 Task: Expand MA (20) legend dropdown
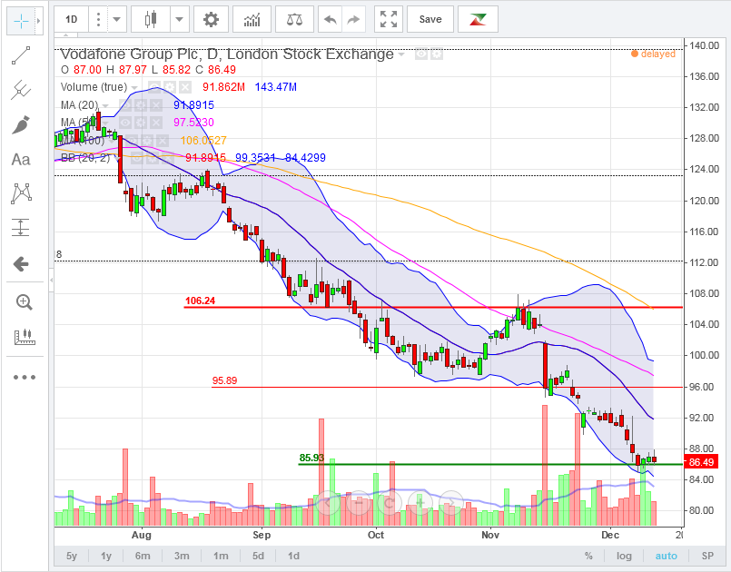[105, 106]
